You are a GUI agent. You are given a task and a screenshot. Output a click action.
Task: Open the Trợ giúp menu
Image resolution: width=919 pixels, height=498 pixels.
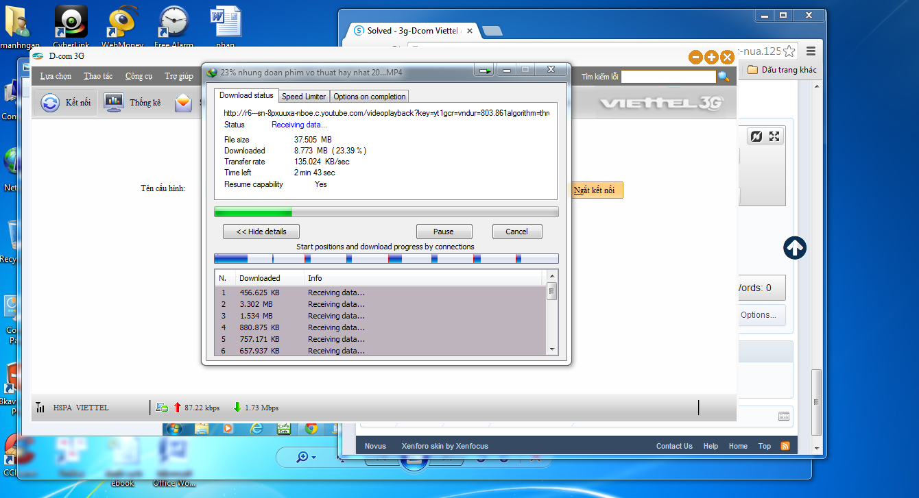pyautogui.click(x=178, y=76)
